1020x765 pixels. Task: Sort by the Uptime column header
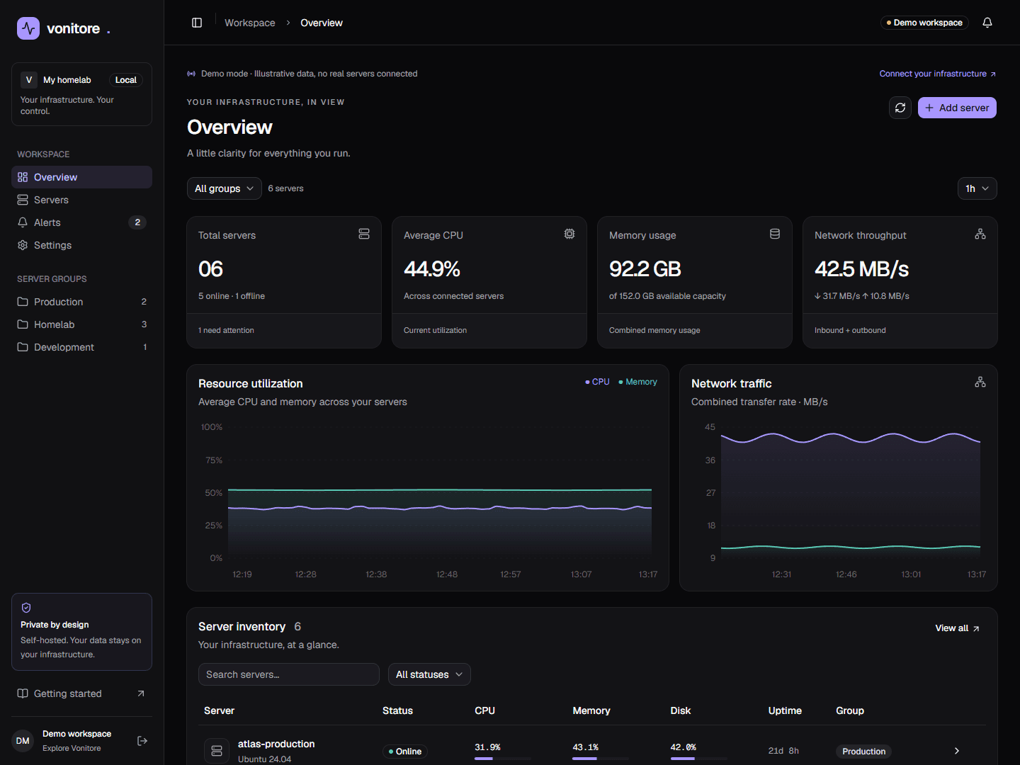click(785, 710)
